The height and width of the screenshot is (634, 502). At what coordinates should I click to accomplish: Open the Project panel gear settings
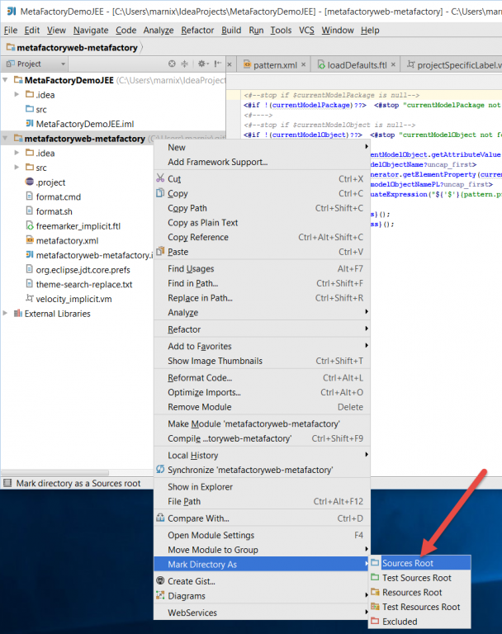[202, 64]
